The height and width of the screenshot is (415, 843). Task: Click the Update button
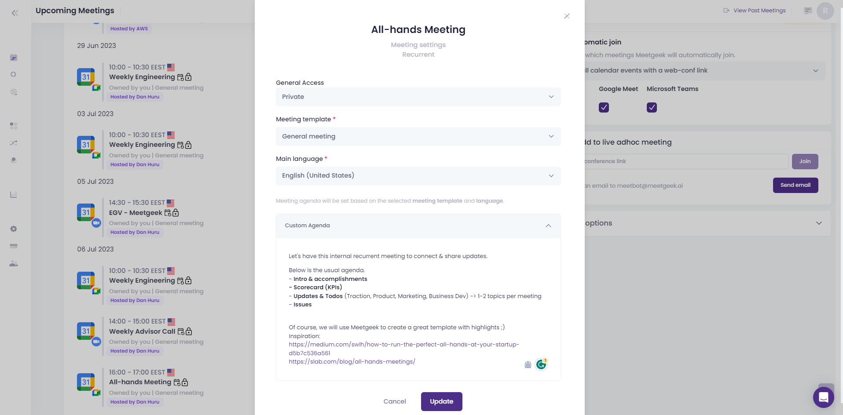(441, 401)
